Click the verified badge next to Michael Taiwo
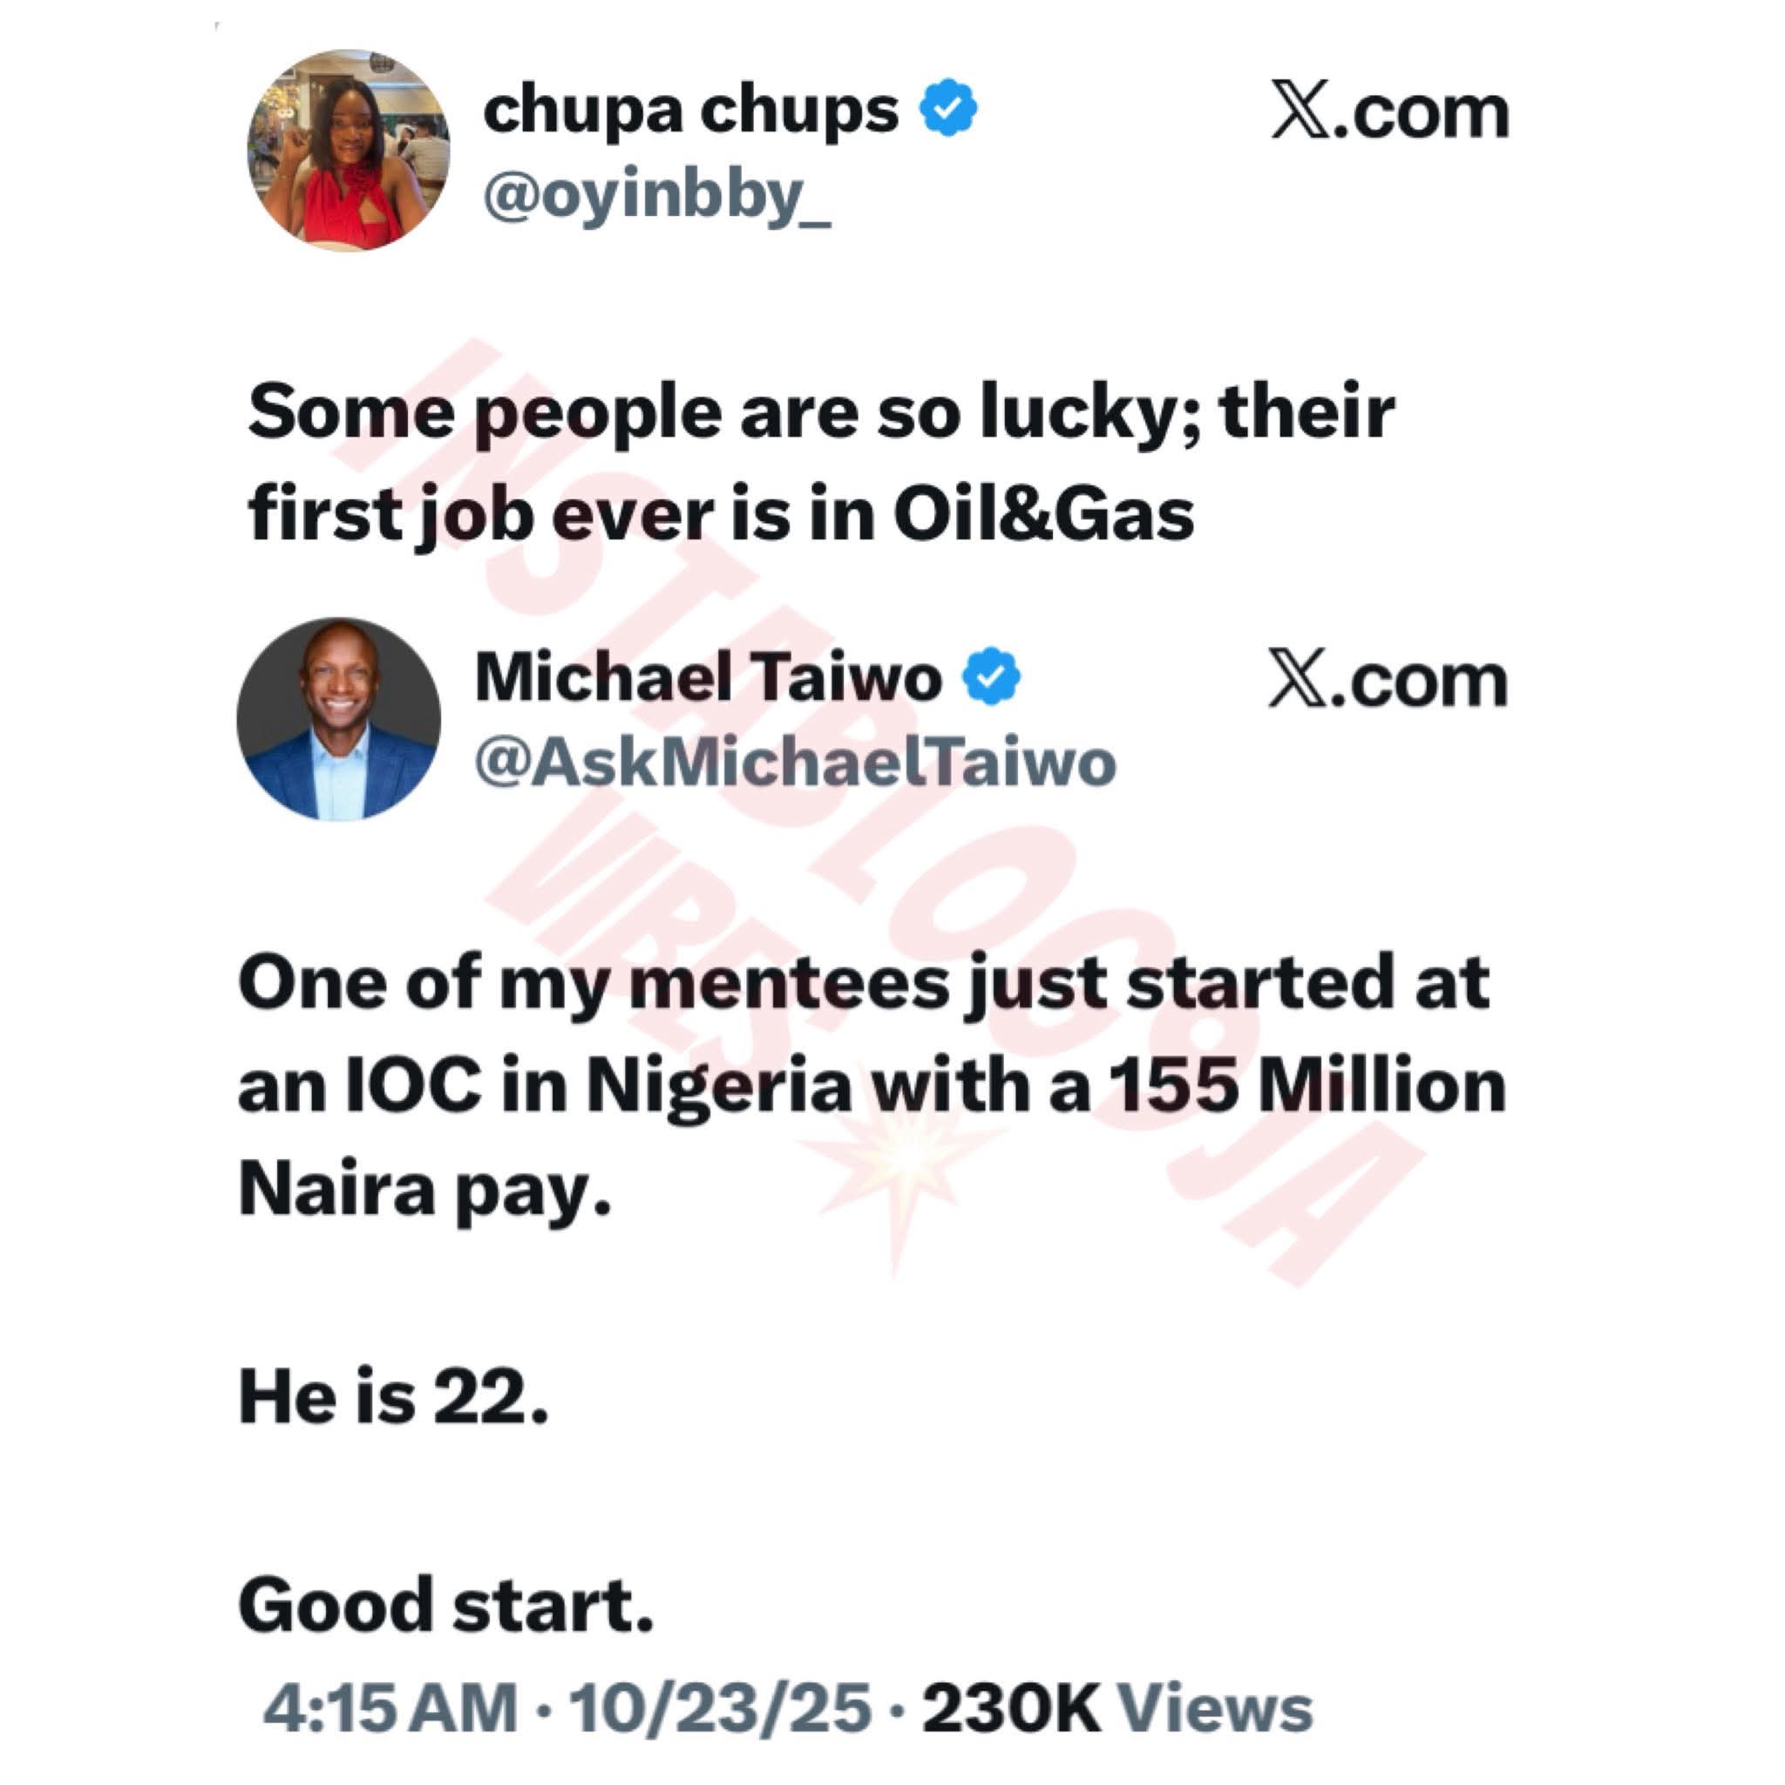The image size is (1785, 1785). (991, 677)
